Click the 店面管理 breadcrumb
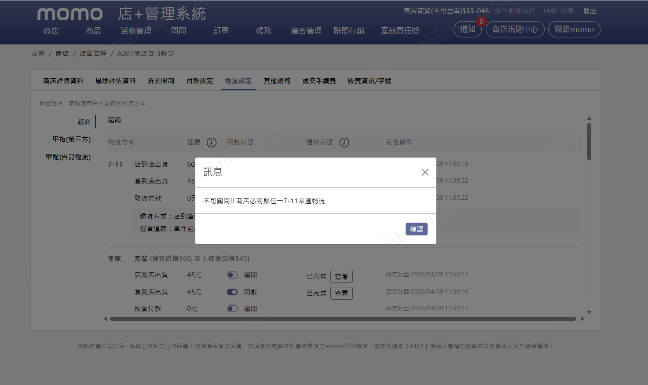 pos(93,53)
